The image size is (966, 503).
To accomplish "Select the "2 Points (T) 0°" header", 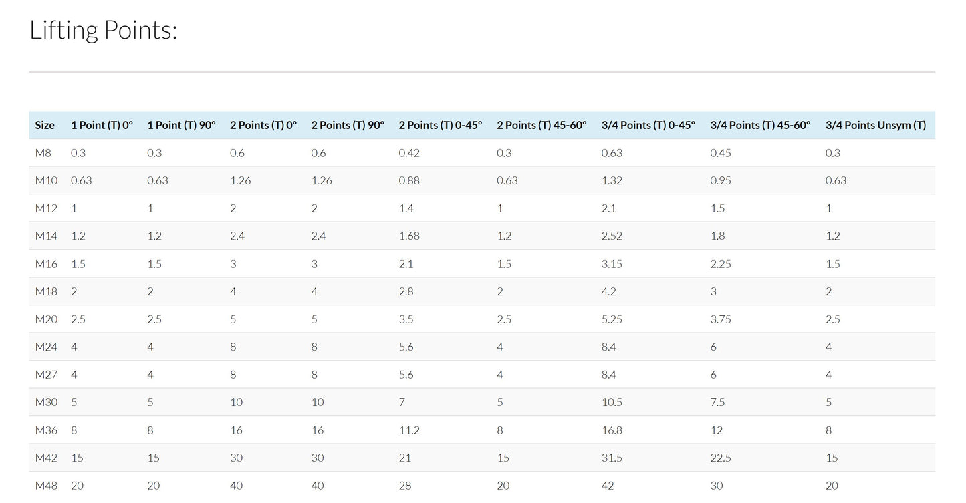I will 263,125.
